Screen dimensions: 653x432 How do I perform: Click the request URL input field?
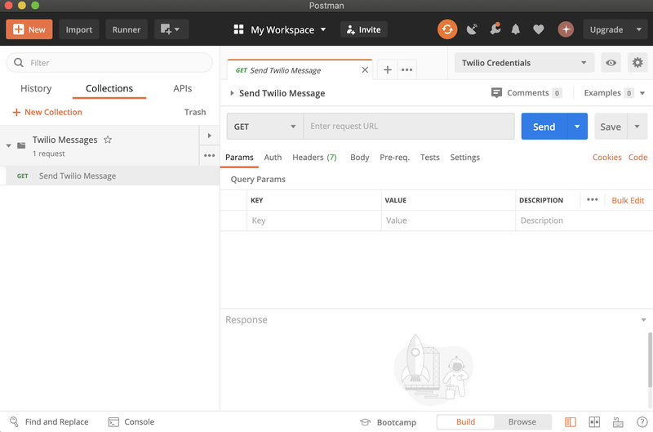click(410, 127)
